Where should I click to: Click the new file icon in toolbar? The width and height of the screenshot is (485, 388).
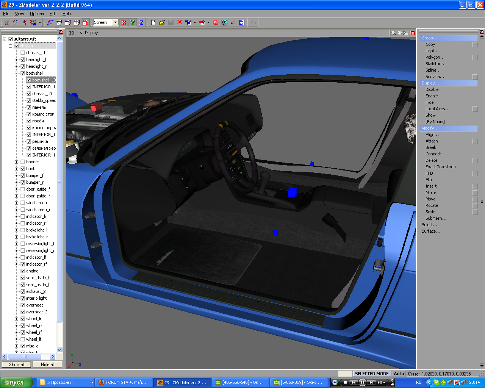(x=153, y=23)
